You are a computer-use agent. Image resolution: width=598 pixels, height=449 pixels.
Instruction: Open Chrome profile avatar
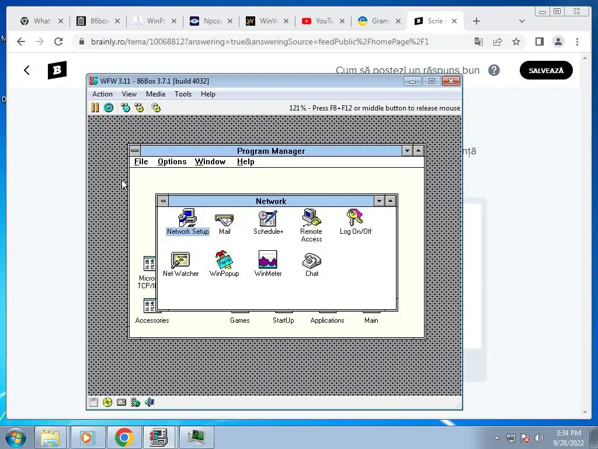(558, 42)
